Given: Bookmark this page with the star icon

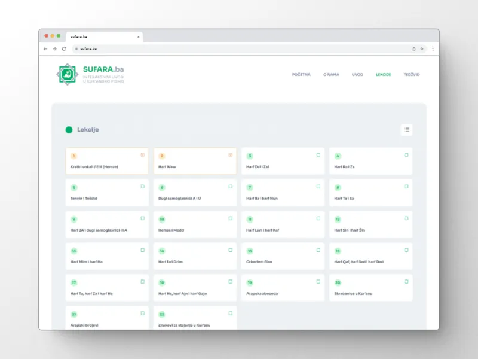Looking at the screenshot, I should [x=422, y=48].
